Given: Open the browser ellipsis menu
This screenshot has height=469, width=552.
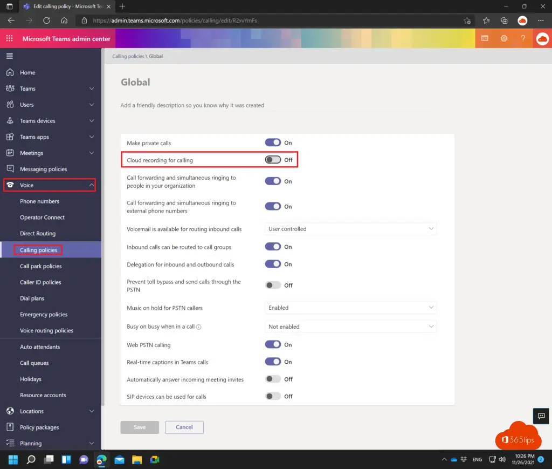Looking at the screenshot, I should (x=541, y=21).
